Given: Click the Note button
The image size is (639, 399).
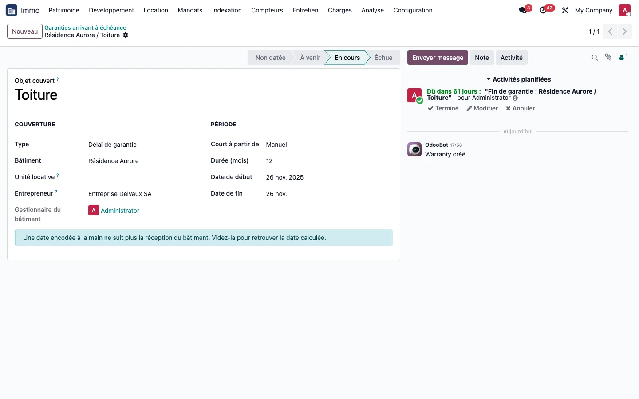Looking at the screenshot, I should point(482,58).
